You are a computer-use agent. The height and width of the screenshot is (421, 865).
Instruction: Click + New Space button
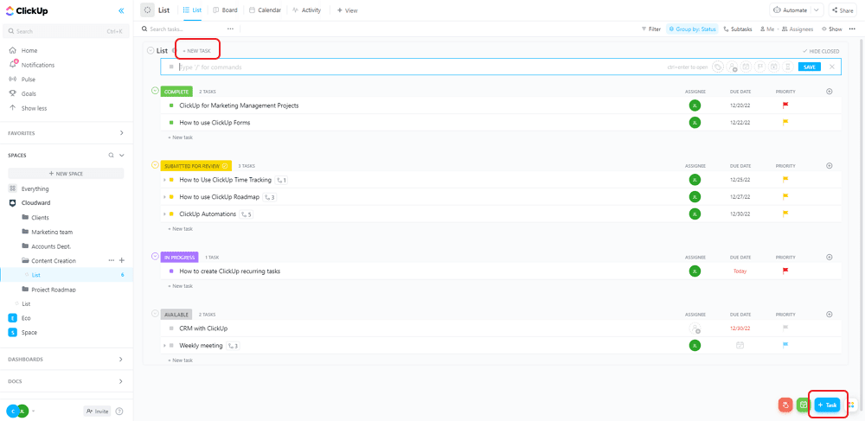67,174
